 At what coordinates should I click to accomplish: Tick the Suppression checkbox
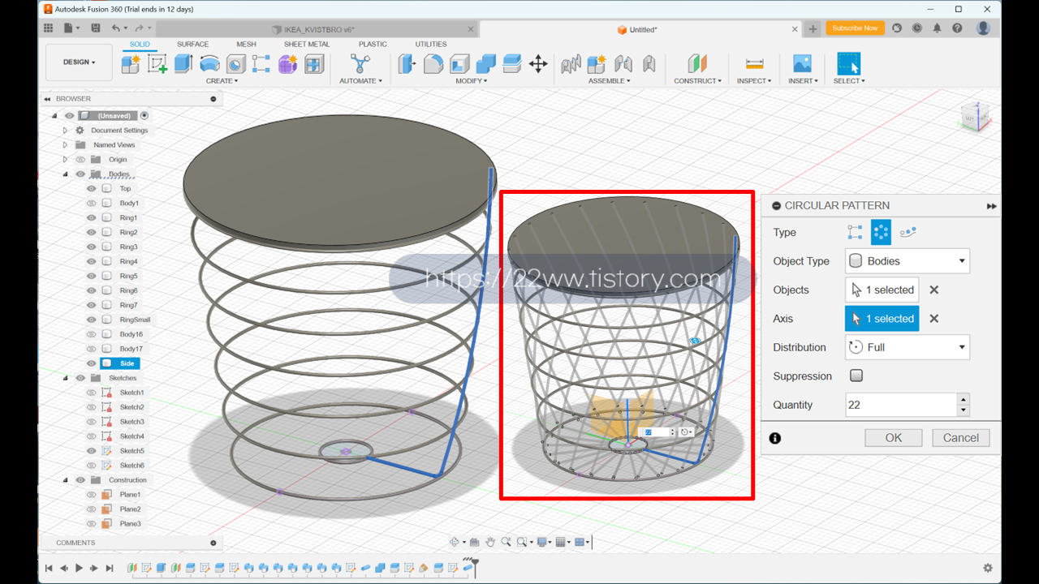856,376
